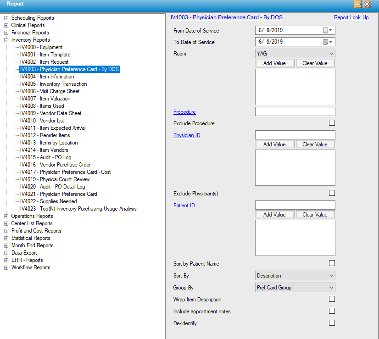Click the Patient ID input field
The width and height of the screenshot is (379, 339).
pyautogui.click(x=295, y=205)
